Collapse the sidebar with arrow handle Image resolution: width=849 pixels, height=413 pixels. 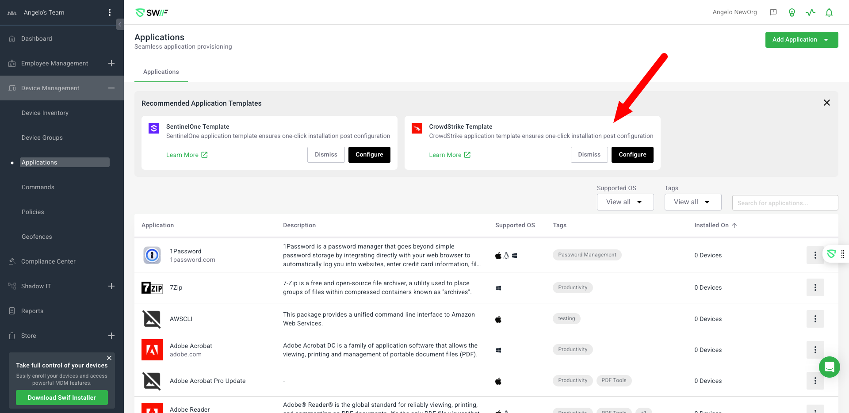click(x=120, y=24)
